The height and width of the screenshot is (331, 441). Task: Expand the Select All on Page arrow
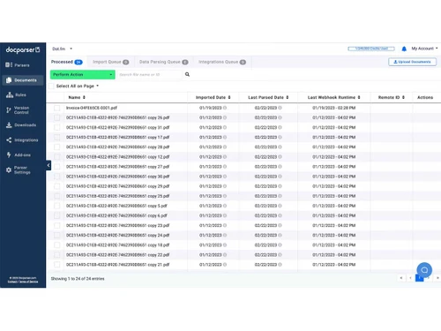pyautogui.click(x=97, y=86)
